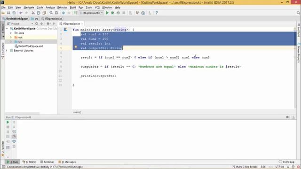Toggle the Structure tool window button
The image size is (301, 169).
point(3,51)
